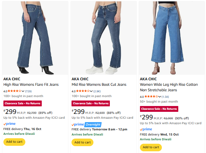Click Prime logo under Wide Leg Jeans

tap(146, 129)
